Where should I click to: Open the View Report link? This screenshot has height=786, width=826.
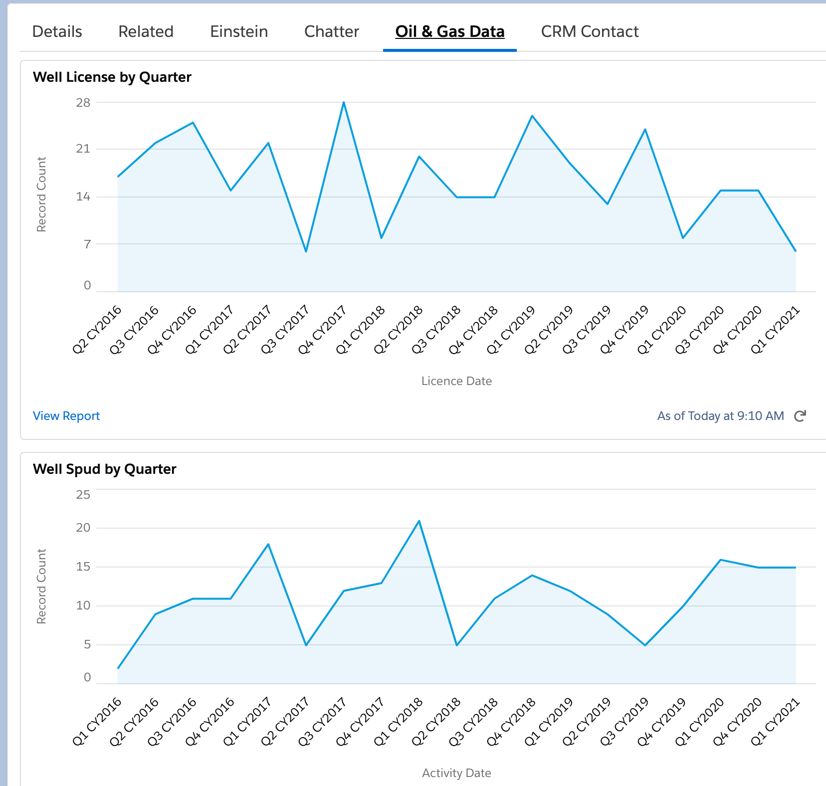tap(66, 416)
